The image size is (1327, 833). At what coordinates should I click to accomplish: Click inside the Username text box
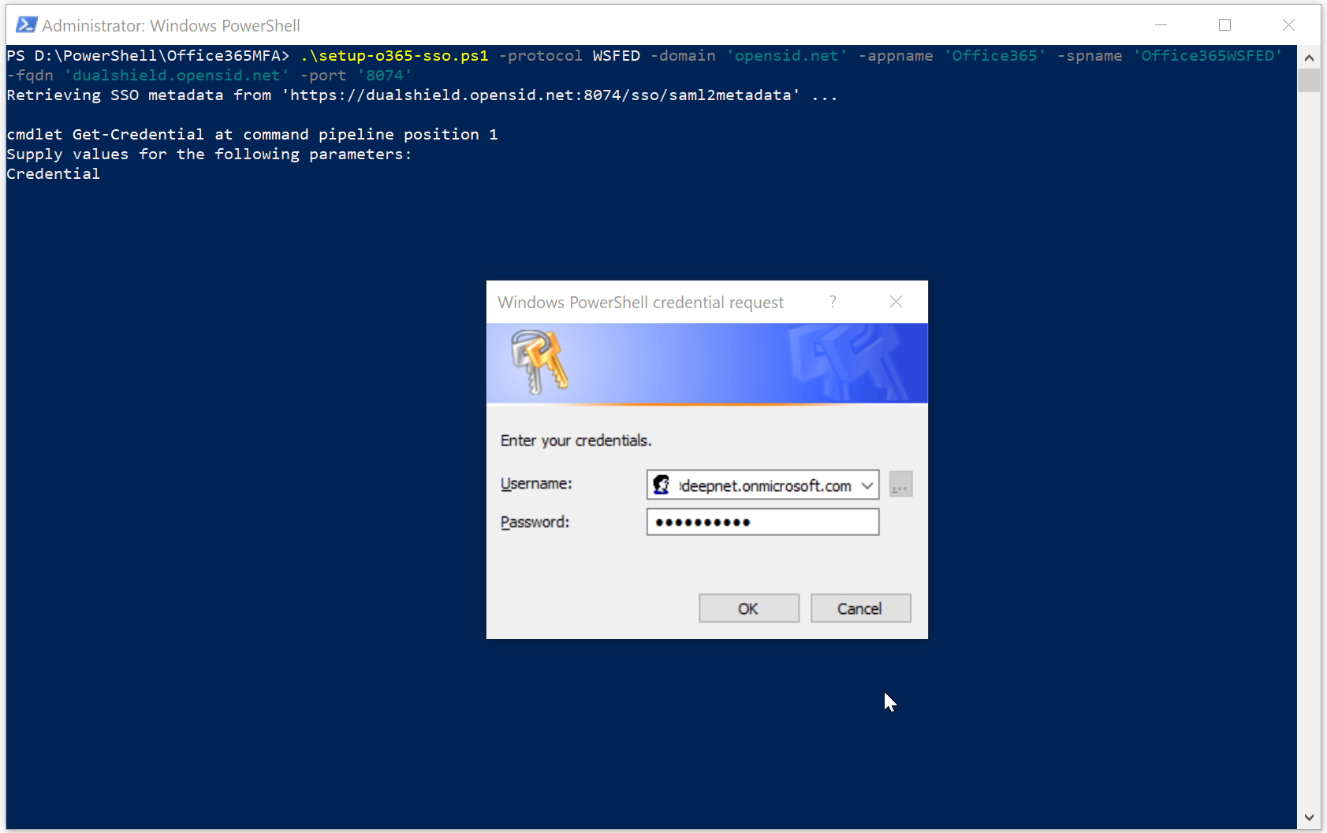click(x=763, y=485)
